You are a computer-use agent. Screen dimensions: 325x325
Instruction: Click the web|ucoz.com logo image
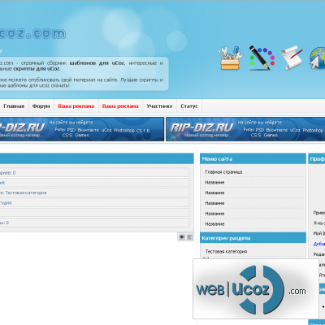[x=256, y=288]
